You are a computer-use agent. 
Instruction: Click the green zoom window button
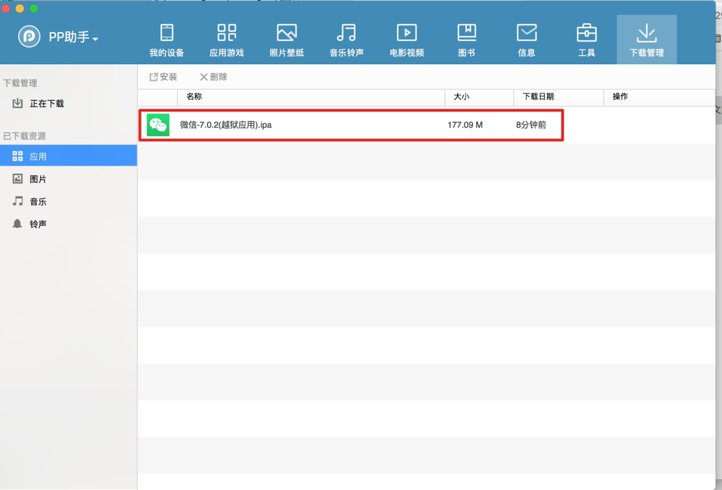point(34,8)
